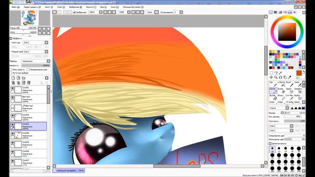Enable Прикрепление слоя checkbox
Image resolution: width=315 pixels, height=177 pixels.
(x=28, y=69)
